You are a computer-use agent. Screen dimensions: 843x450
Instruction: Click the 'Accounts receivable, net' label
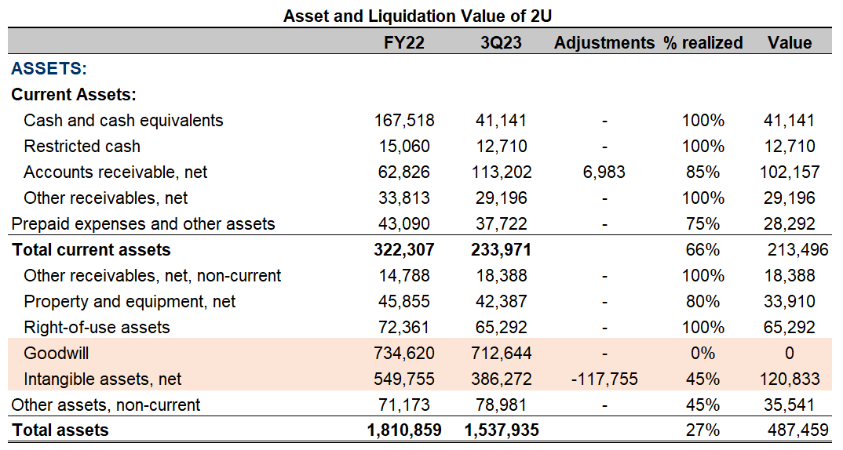[115, 172]
